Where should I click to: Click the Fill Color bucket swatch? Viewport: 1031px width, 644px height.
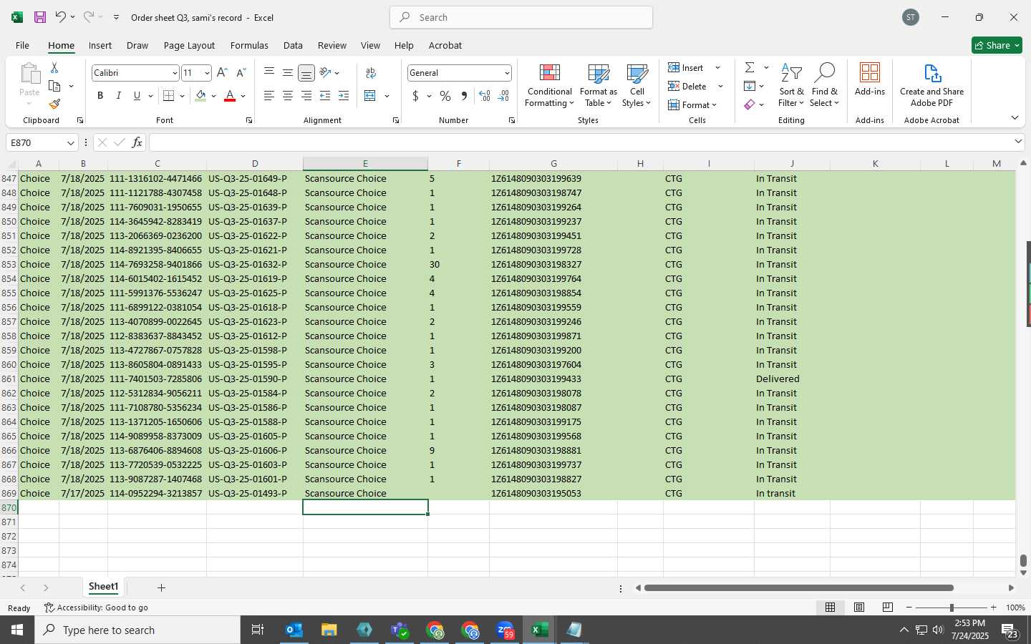tap(200, 96)
